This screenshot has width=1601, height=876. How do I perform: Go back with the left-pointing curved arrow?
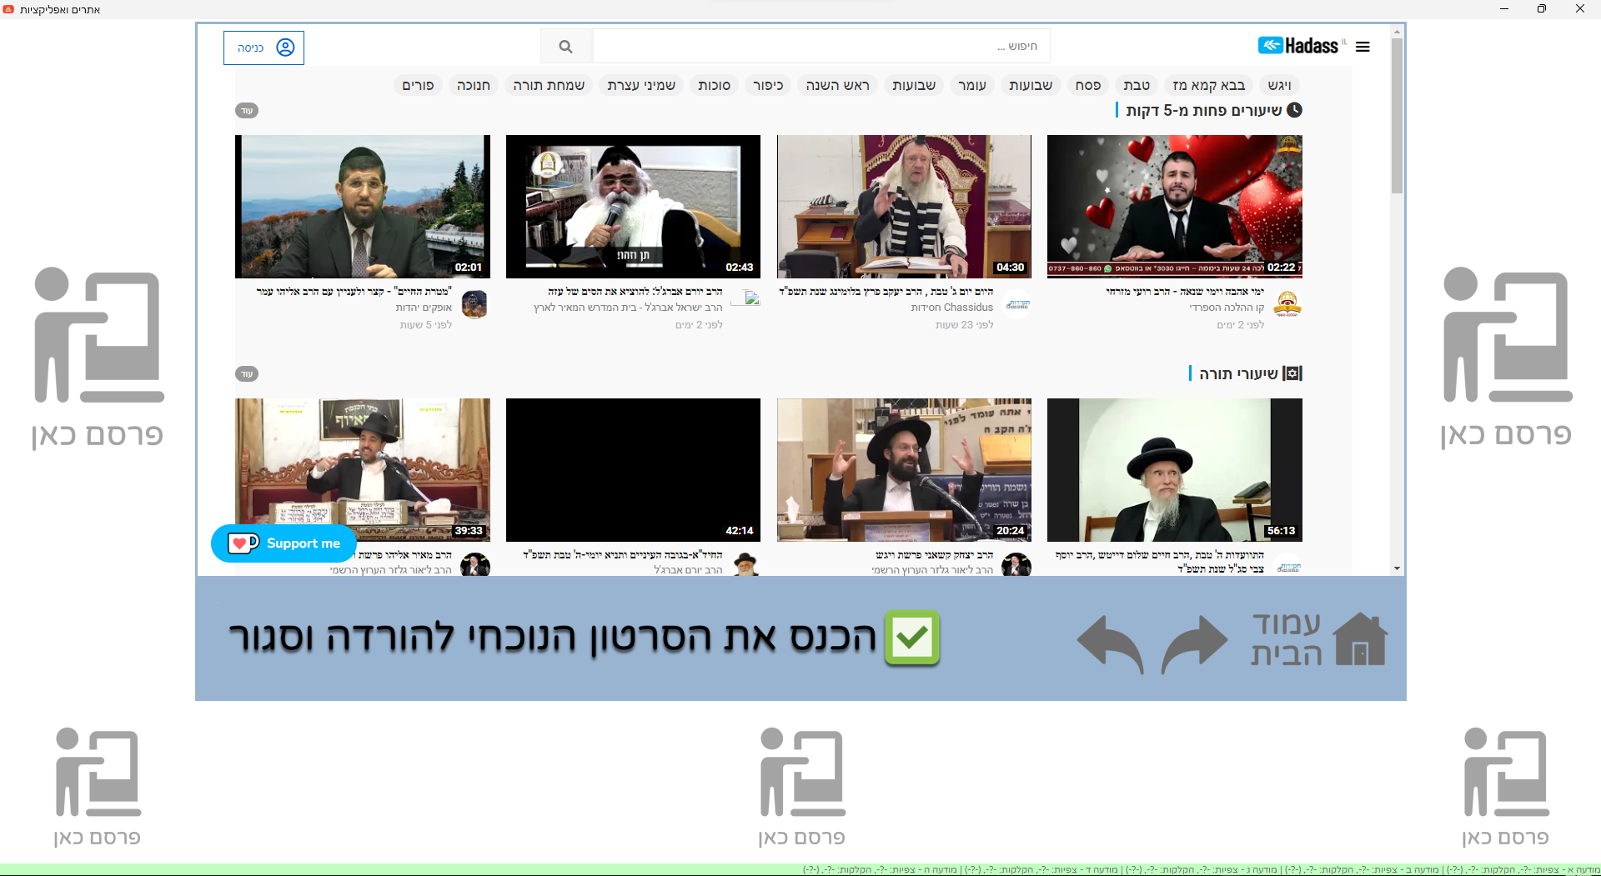(1110, 643)
